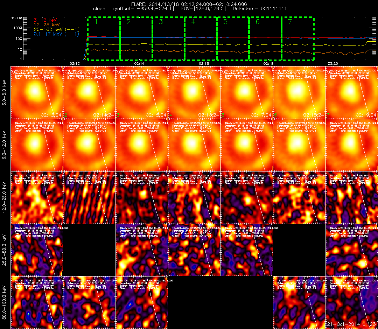Open the 50.0-100.0 keV image for interval 1
Viewport: 378px width, 329px height.
point(37,302)
